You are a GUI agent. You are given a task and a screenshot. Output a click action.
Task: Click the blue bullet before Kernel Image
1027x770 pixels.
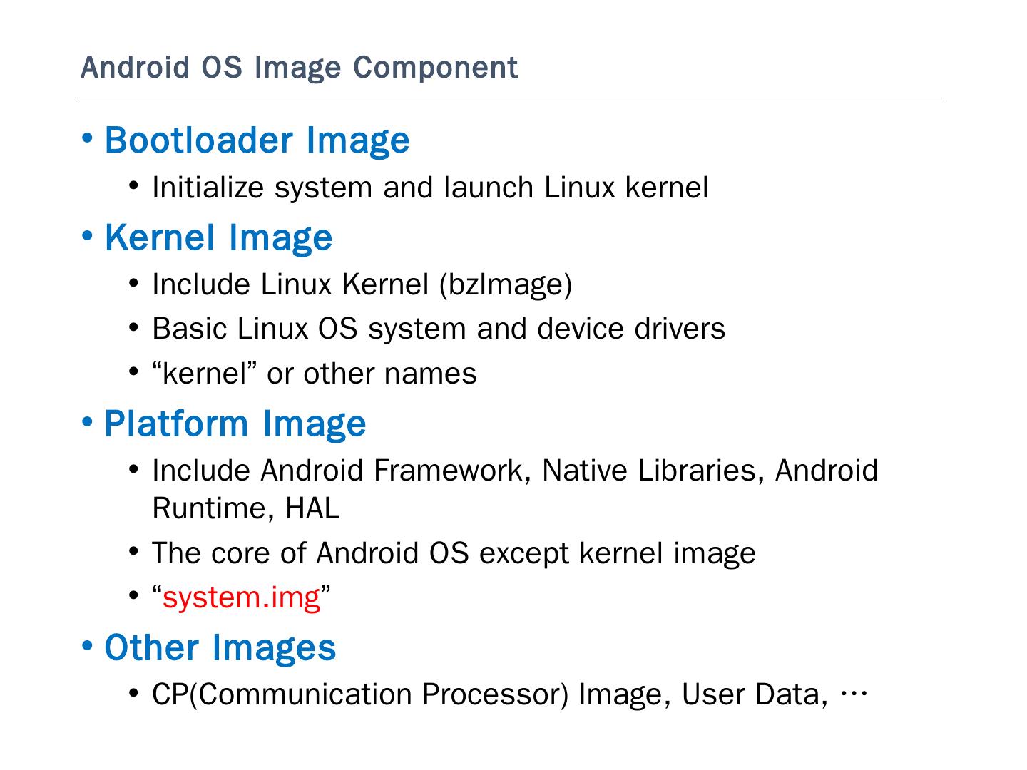pos(87,235)
